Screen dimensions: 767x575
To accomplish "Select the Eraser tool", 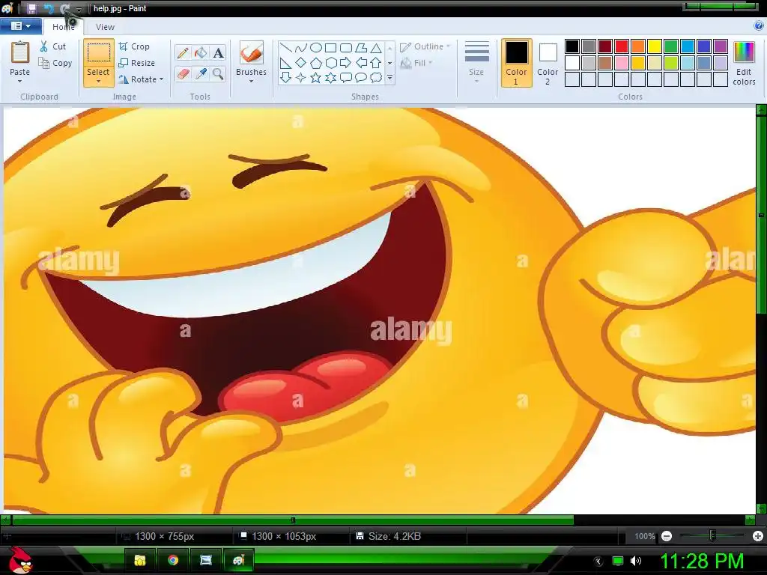I will click(x=183, y=74).
